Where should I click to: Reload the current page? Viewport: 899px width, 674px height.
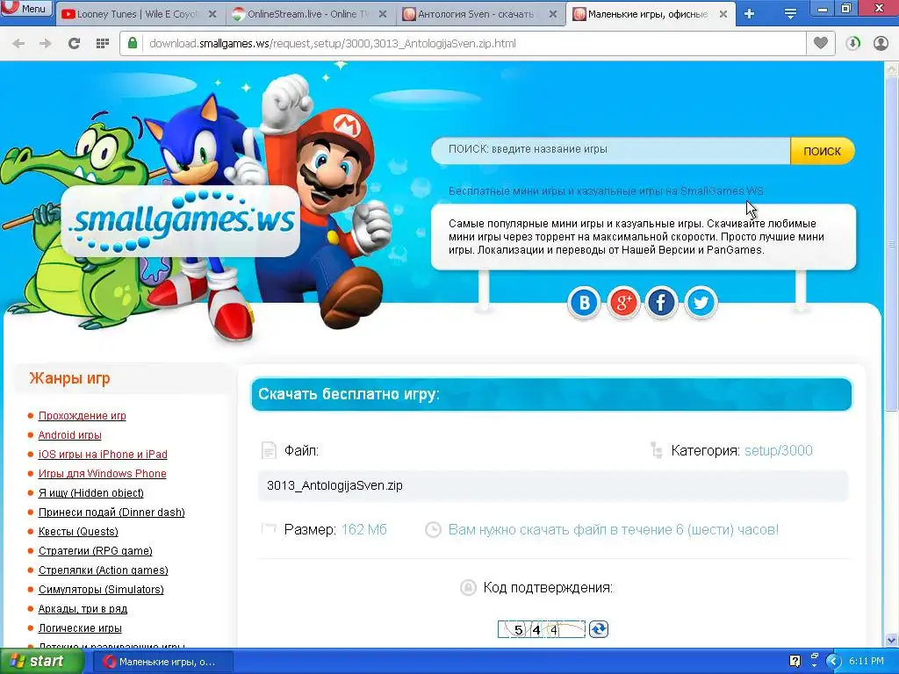pos(74,43)
